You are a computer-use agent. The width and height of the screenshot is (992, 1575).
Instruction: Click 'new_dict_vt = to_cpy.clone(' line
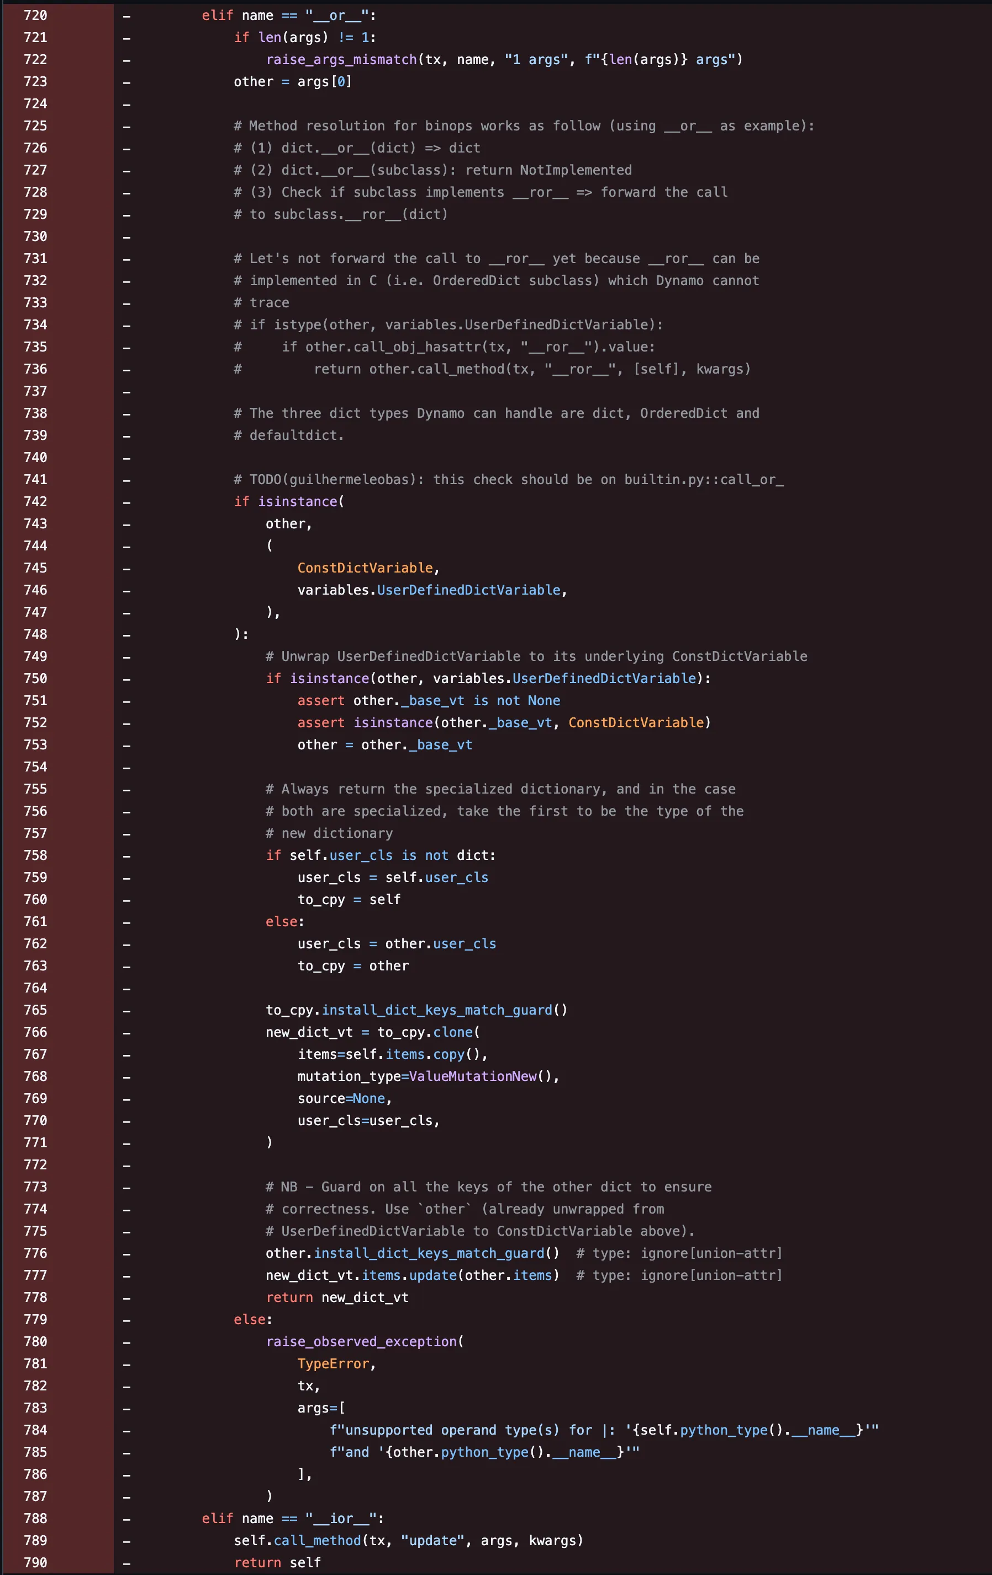tap(373, 1032)
